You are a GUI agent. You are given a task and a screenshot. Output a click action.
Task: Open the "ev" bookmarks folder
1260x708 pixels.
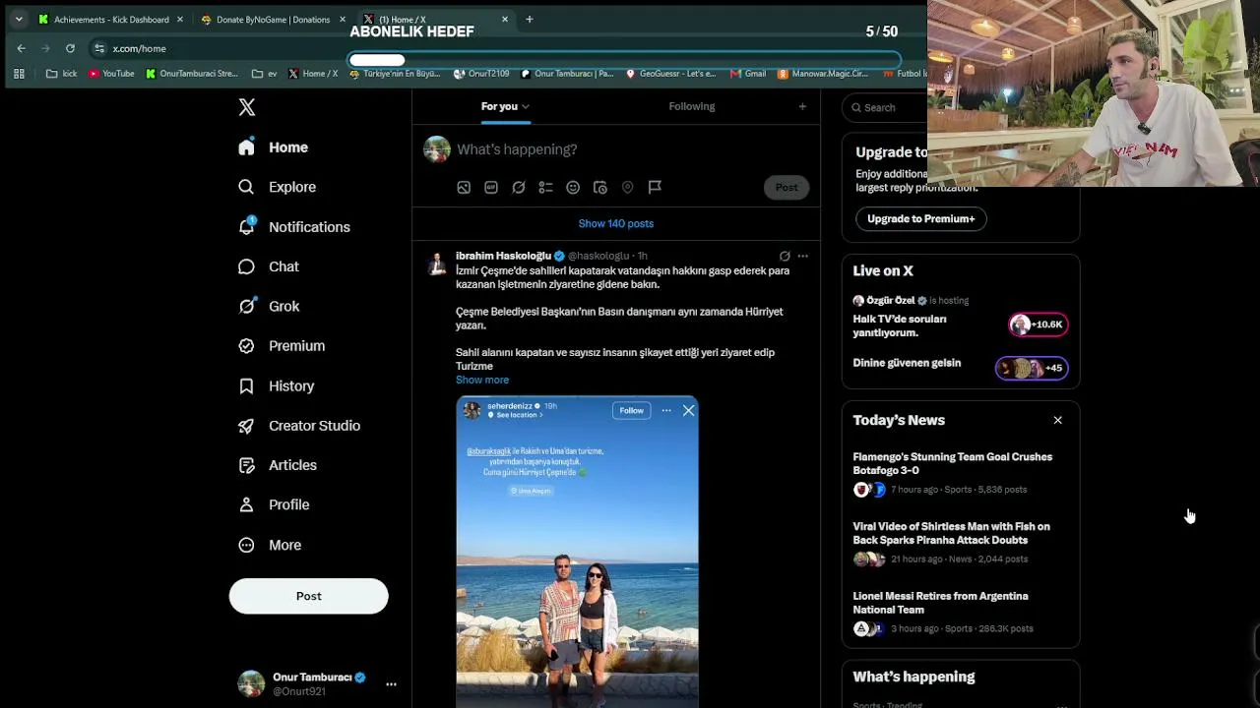(265, 74)
